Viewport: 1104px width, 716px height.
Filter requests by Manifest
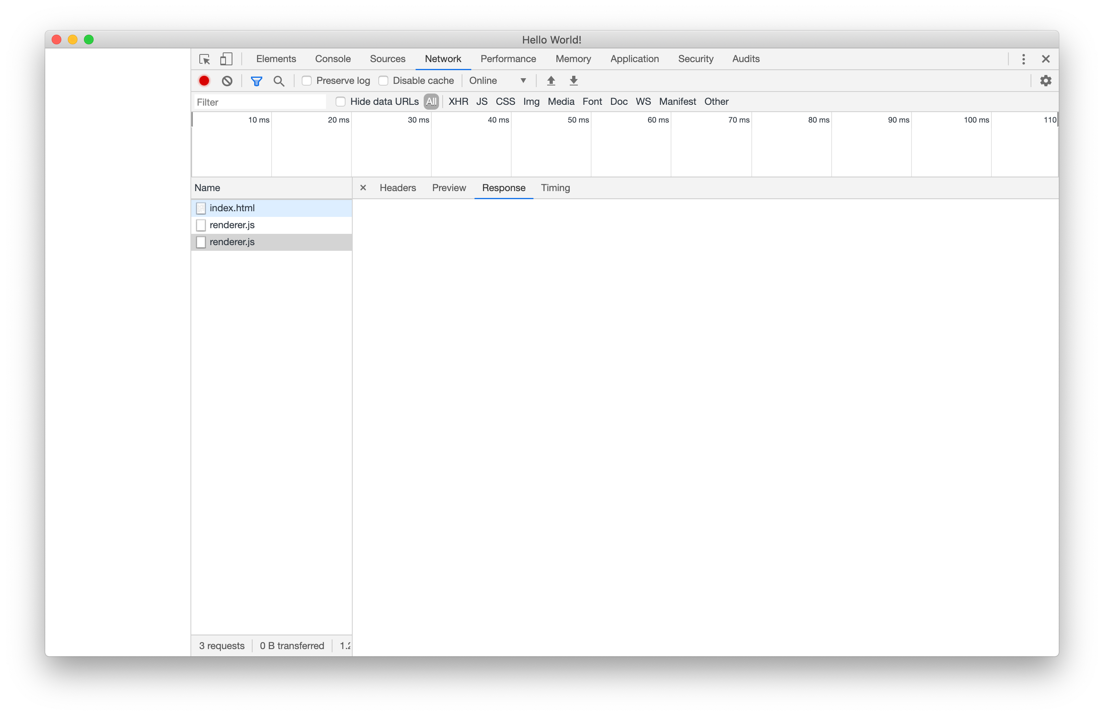click(677, 102)
